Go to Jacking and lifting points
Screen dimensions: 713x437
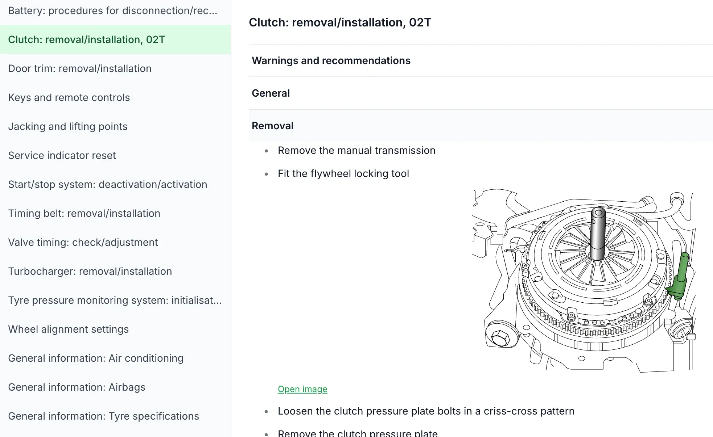pyautogui.click(x=115, y=126)
